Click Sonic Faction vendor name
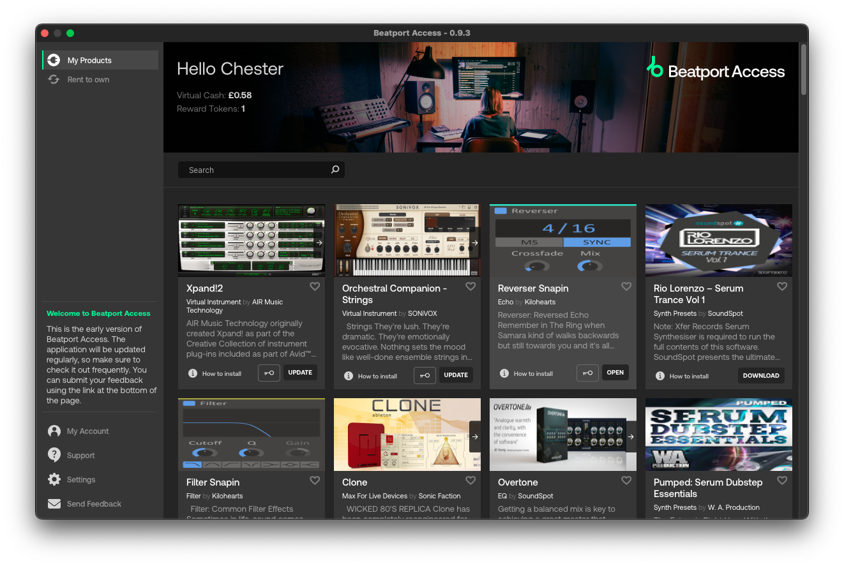 tap(440, 496)
